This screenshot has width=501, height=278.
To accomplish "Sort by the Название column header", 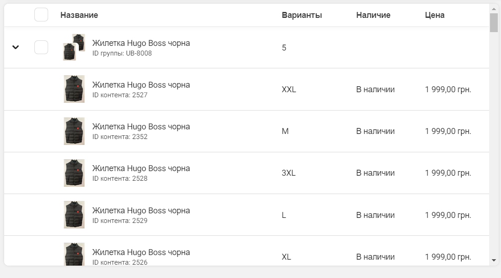I will (x=79, y=15).
